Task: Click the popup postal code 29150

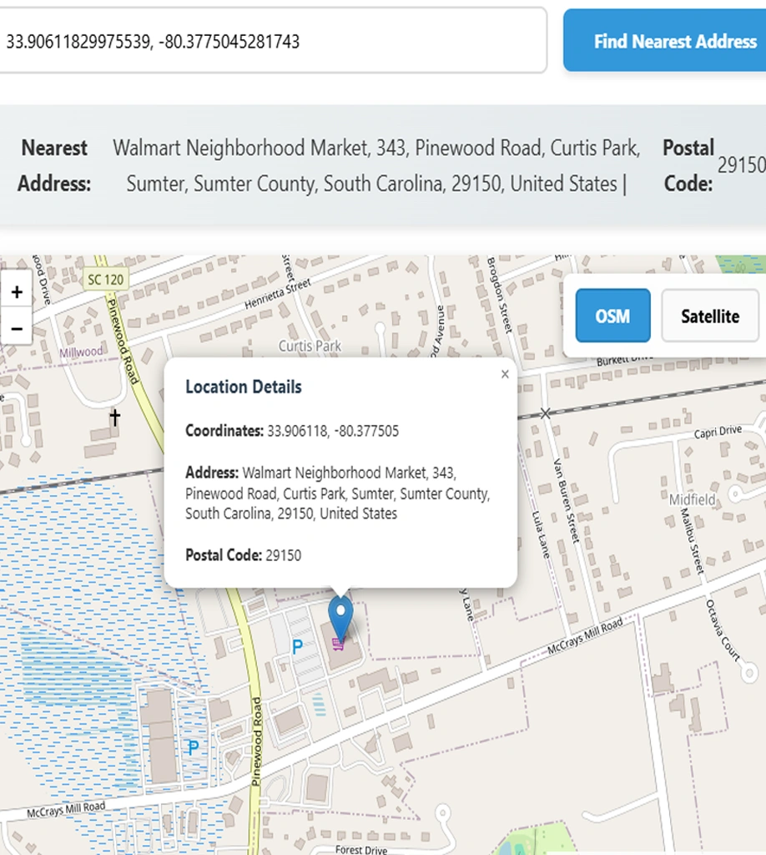Action: (x=284, y=555)
